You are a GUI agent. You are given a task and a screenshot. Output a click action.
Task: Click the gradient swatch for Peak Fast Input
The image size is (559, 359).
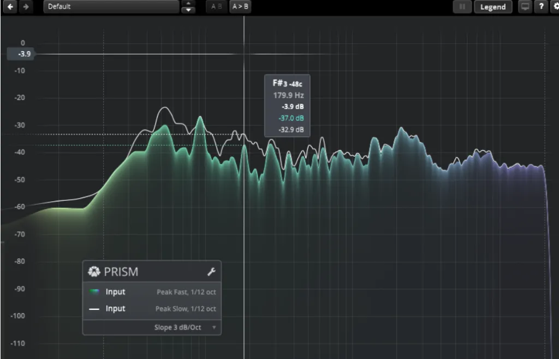pos(94,292)
